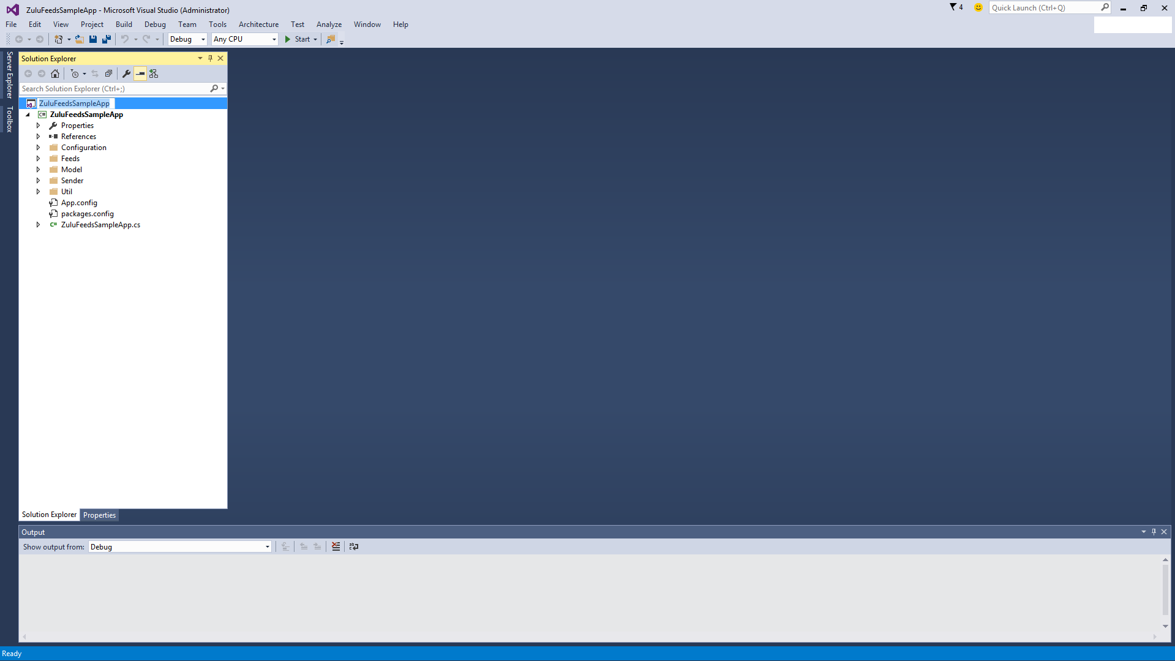Open Properties wrench icon in Solution Explorer
This screenshot has width=1175, height=661.
pos(127,74)
